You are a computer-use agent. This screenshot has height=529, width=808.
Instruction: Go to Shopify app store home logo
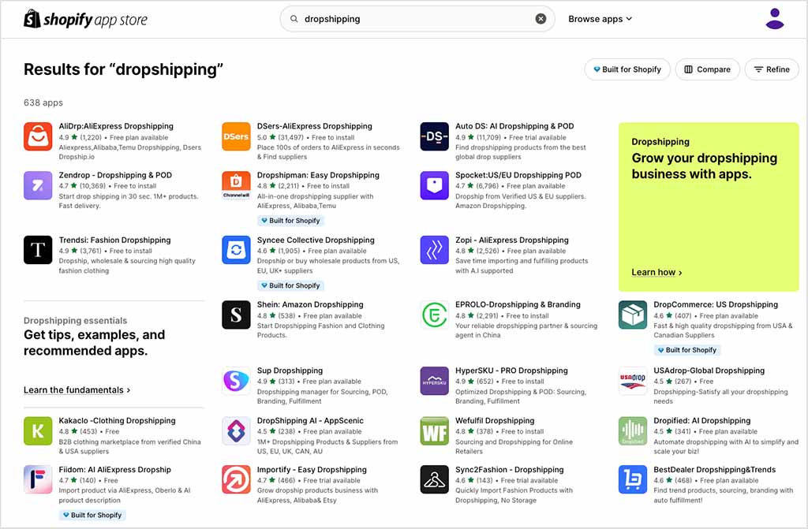tap(85, 19)
